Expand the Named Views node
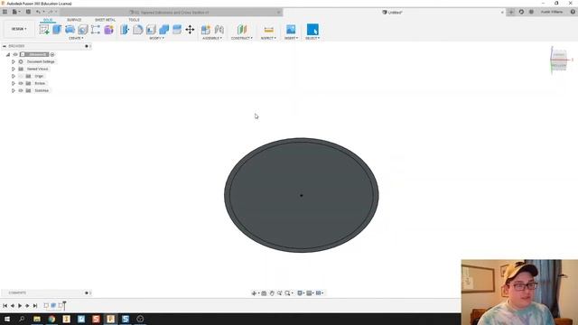 14,69
